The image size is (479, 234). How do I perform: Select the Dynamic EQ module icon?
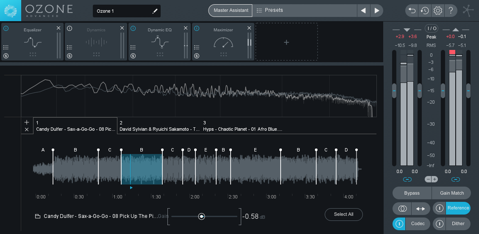pyautogui.click(x=160, y=42)
